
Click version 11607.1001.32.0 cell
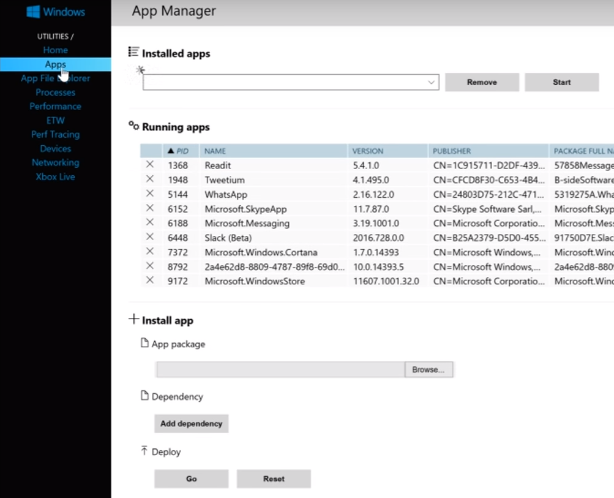pos(386,281)
